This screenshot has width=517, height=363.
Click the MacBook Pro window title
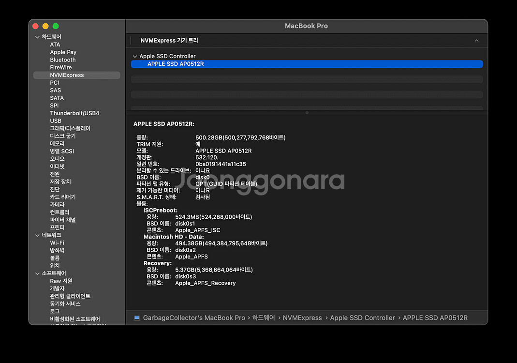[306, 26]
